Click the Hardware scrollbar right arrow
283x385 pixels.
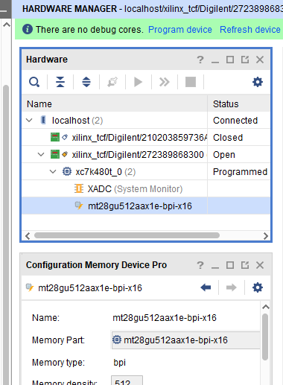click(266, 235)
